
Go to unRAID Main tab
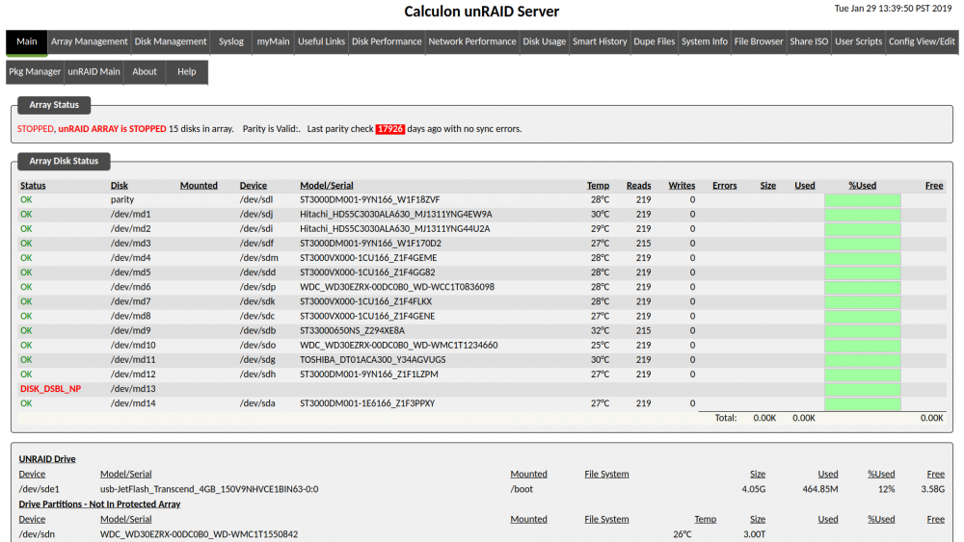(94, 72)
